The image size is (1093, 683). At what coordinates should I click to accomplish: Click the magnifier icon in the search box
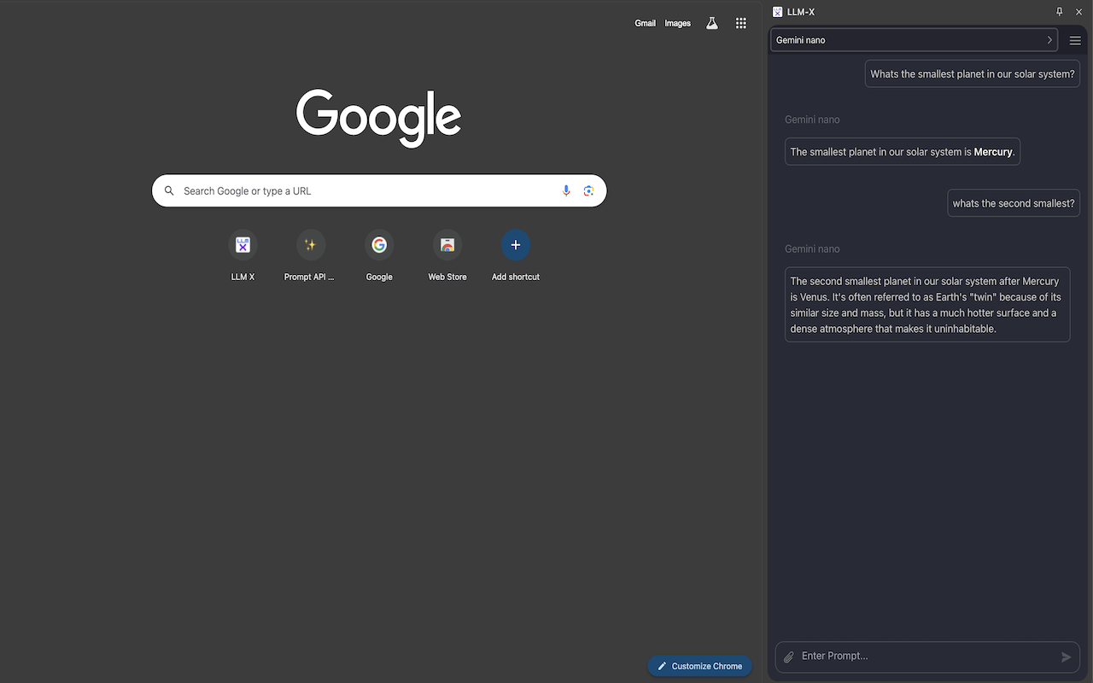point(169,191)
